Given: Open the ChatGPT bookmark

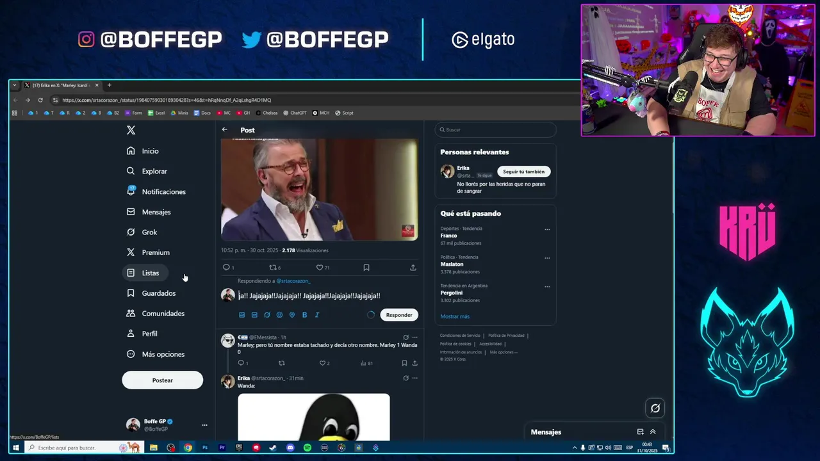Looking at the screenshot, I should [x=295, y=113].
